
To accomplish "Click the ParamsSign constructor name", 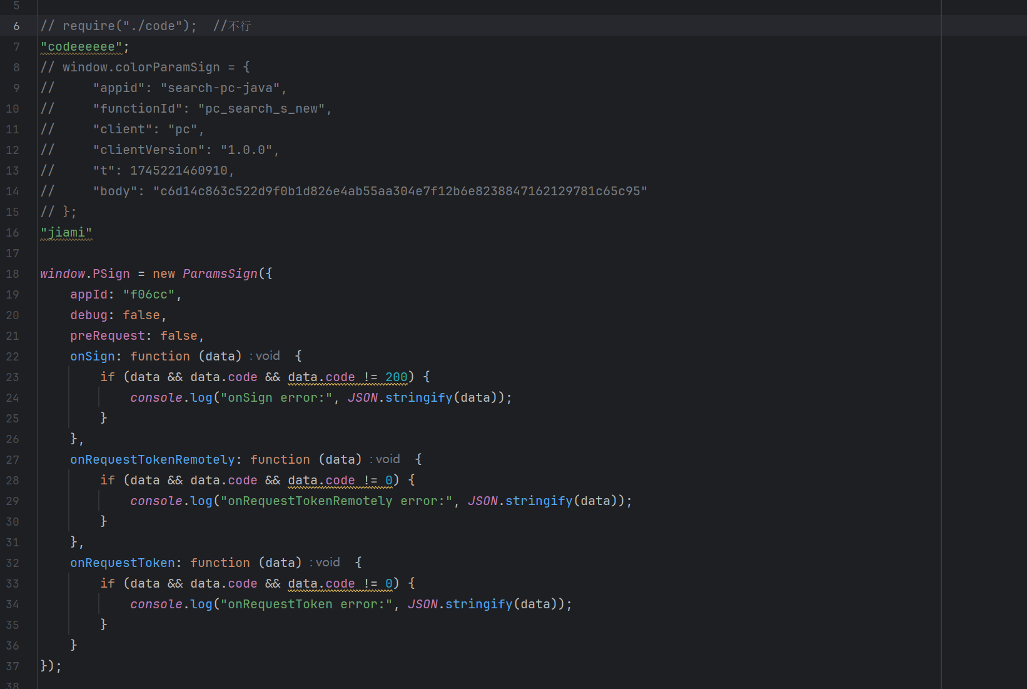I will coord(220,274).
